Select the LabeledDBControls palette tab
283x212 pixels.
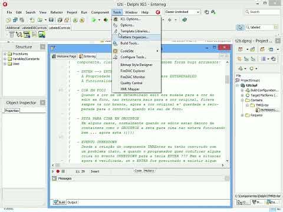[34, 28]
